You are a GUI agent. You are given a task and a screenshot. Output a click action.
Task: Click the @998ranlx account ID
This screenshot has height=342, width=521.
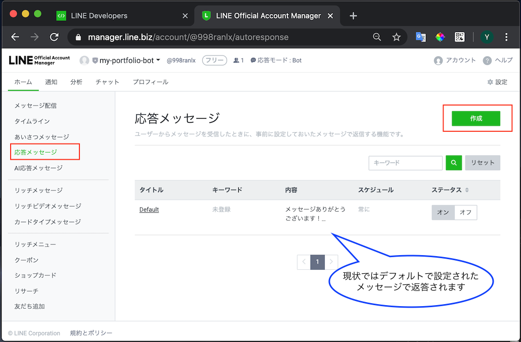181,61
